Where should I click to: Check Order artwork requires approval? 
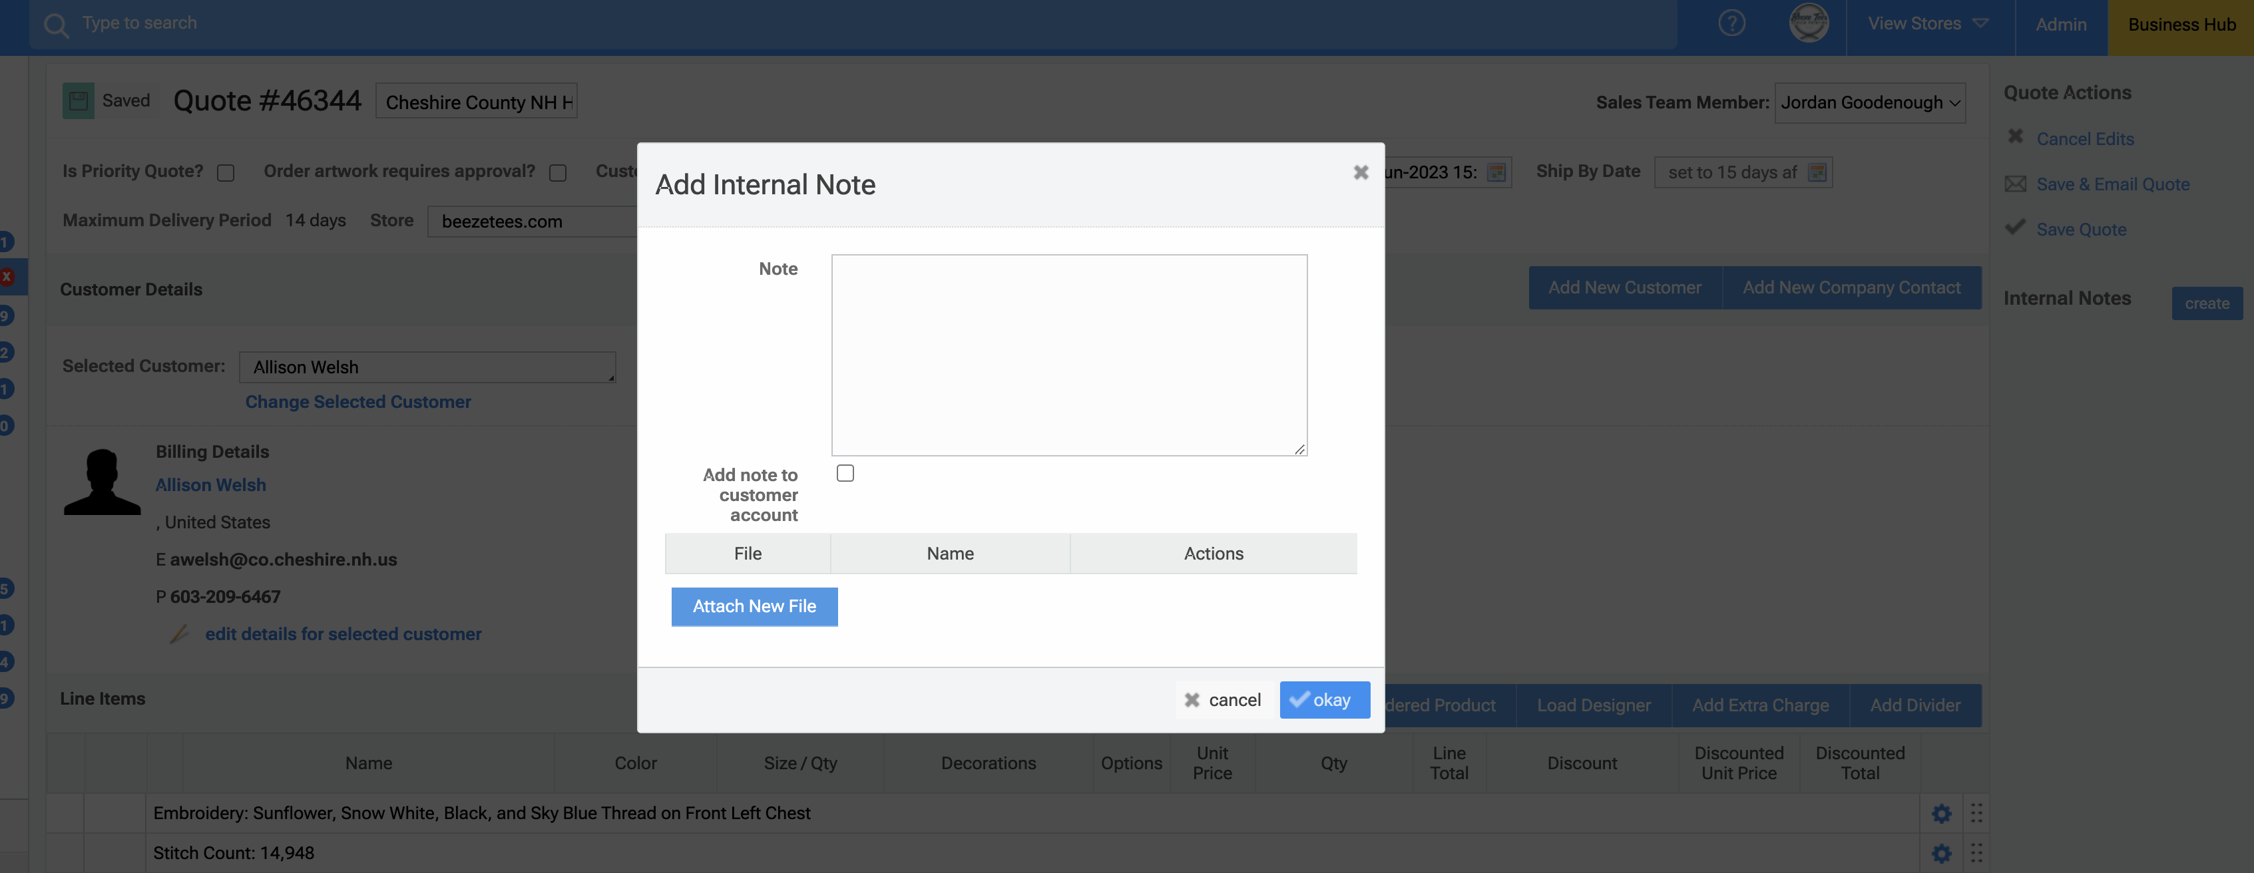pyautogui.click(x=557, y=172)
